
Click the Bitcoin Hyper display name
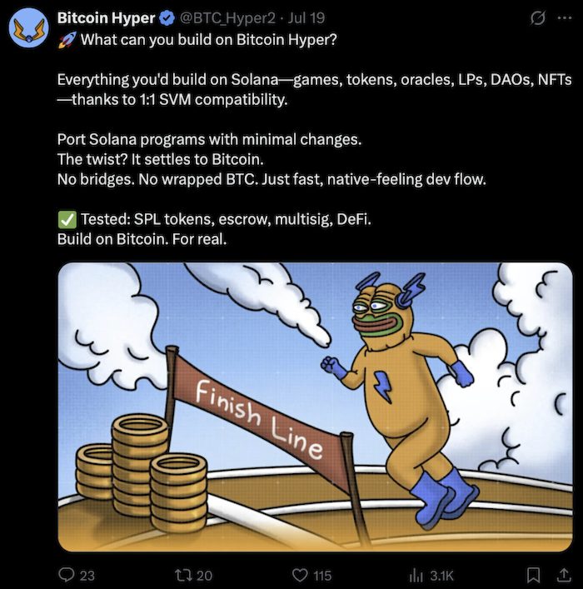[x=107, y=18]
